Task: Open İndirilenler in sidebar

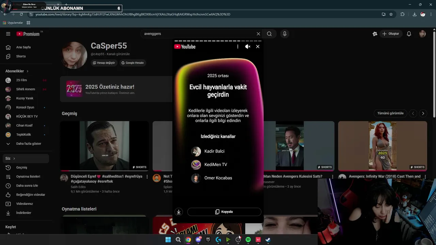Action: point(26,213)
